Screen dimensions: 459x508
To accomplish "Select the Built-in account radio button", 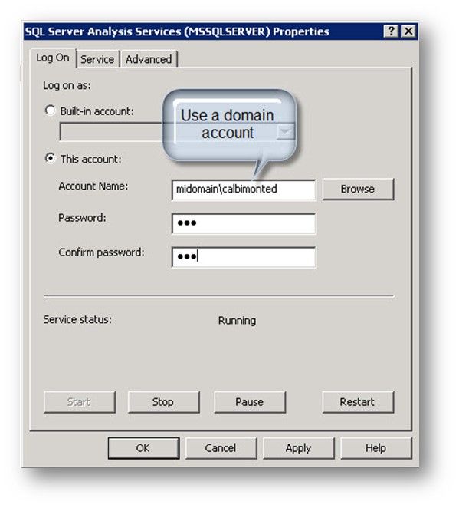I will point(51,111).
